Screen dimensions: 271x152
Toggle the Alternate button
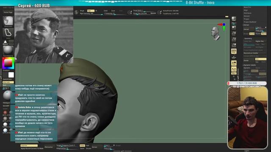click(8, 82)
